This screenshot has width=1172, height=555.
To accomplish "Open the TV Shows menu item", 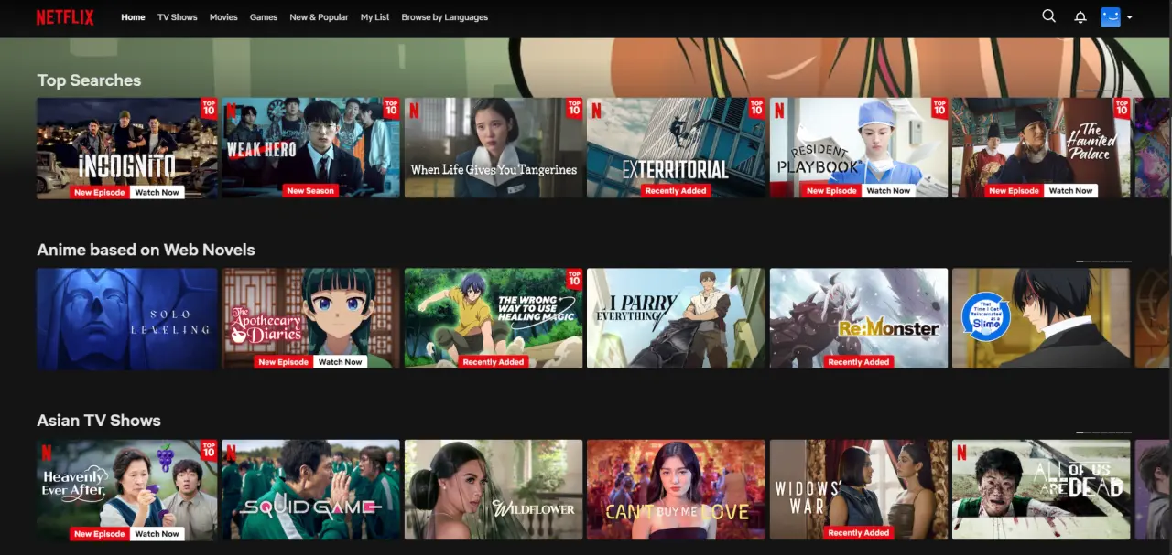I will (178, 17).
